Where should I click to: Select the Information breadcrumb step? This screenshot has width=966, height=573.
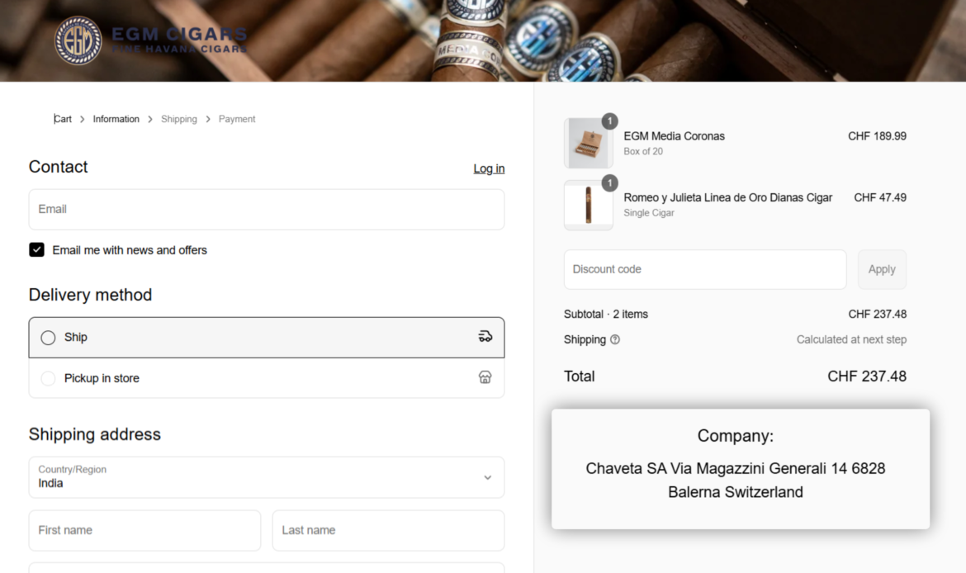click(116, 119)
